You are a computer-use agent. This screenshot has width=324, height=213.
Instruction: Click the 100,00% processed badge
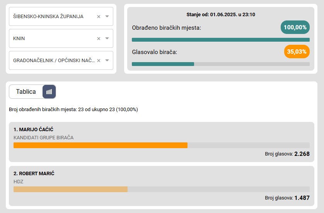295,27
